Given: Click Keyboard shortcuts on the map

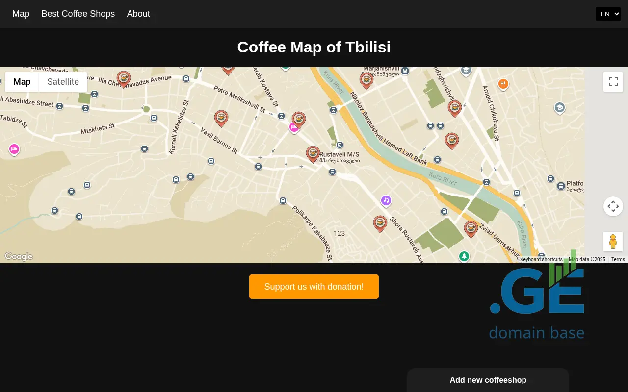Looking at the screenshot, I should (541, 260).
